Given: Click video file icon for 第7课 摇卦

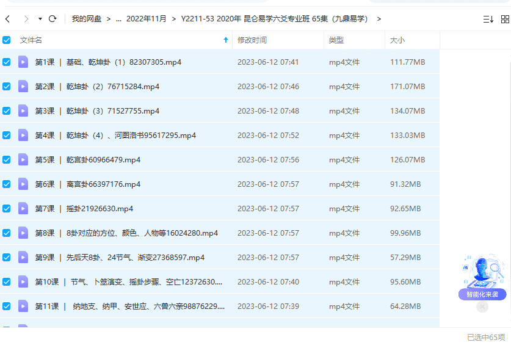Looking at the screenshot, I should click(x=23, y=208).
